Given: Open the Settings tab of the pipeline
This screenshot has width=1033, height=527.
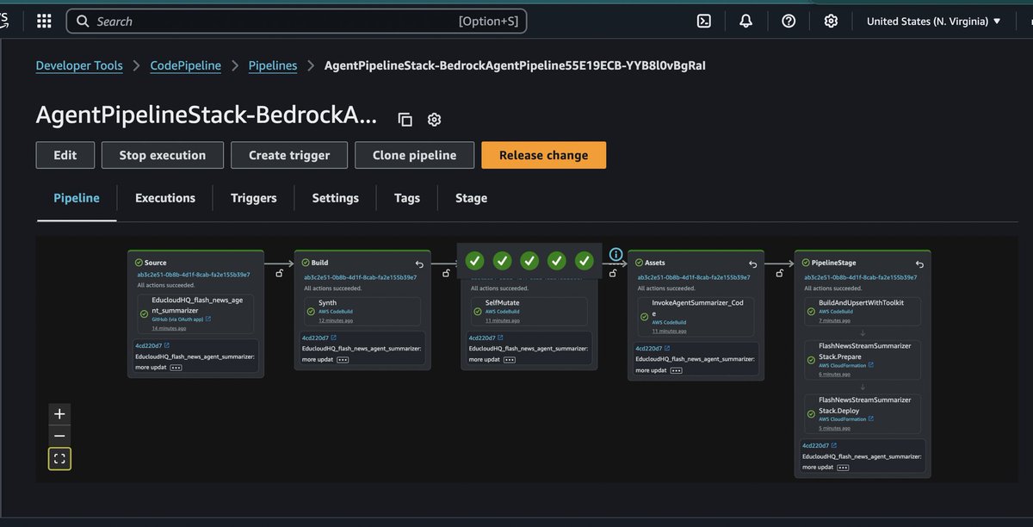Looking at the screenshot, I should 335,198.
